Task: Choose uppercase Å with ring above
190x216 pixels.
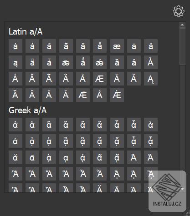Action: 83,79
